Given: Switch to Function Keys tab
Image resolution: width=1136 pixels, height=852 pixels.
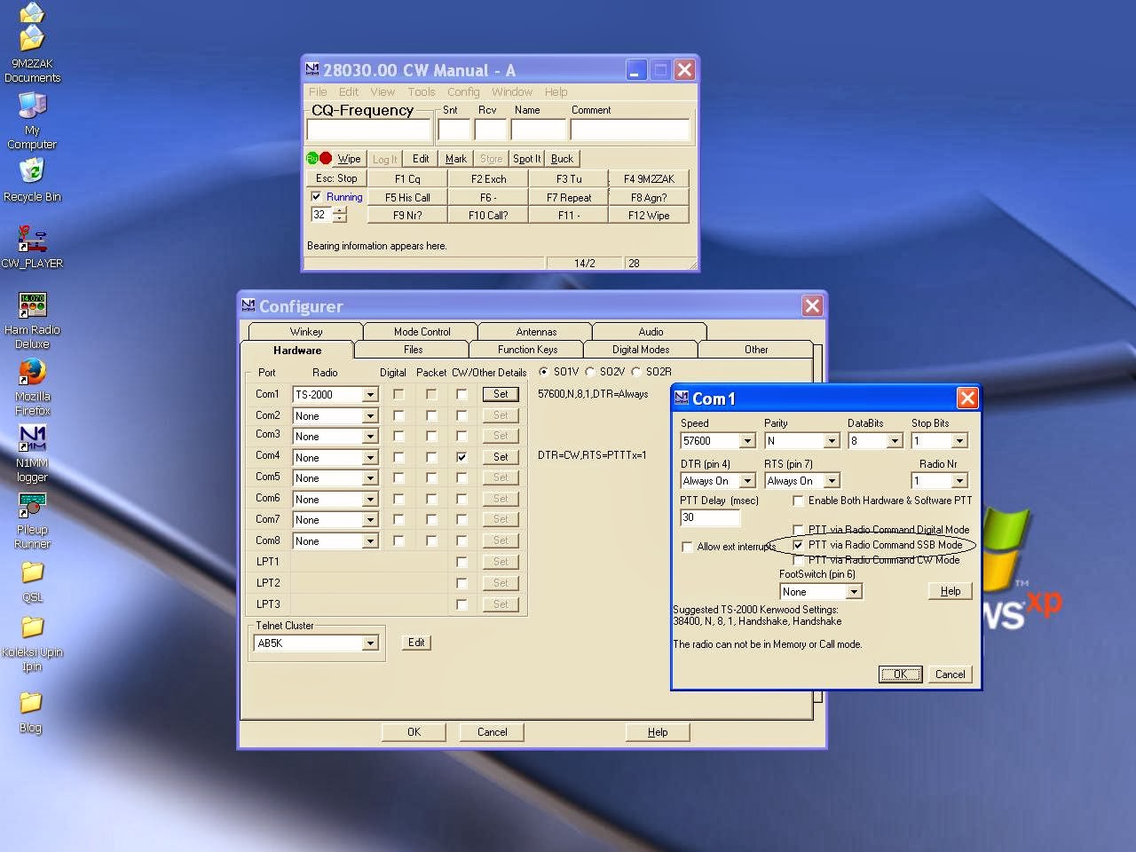Looking at the screenshot, I should [527, 350].
